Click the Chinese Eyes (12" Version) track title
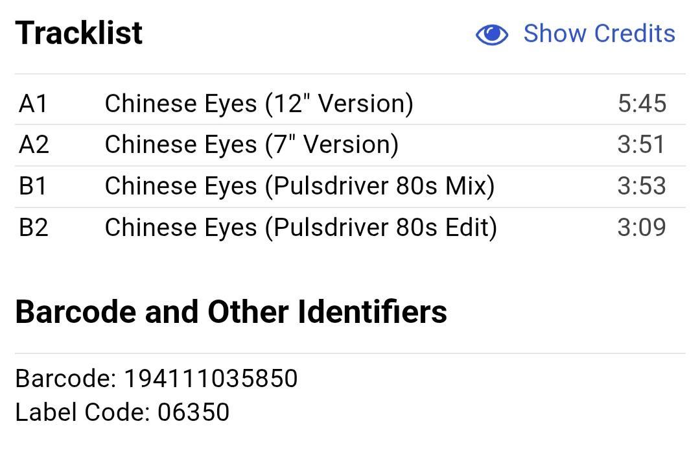Viewport: 700px width, 450px height. [259, 104]
